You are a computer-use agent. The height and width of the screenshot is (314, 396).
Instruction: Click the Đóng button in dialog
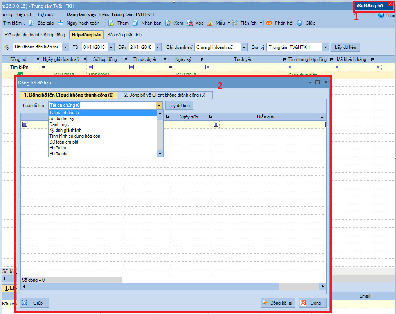coord(312,303)
